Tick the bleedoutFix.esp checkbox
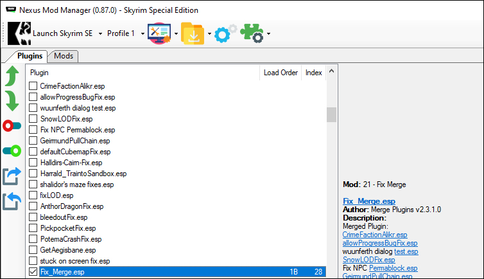Image resolution: width=484 pixels, height=279 pixels. 33,217
